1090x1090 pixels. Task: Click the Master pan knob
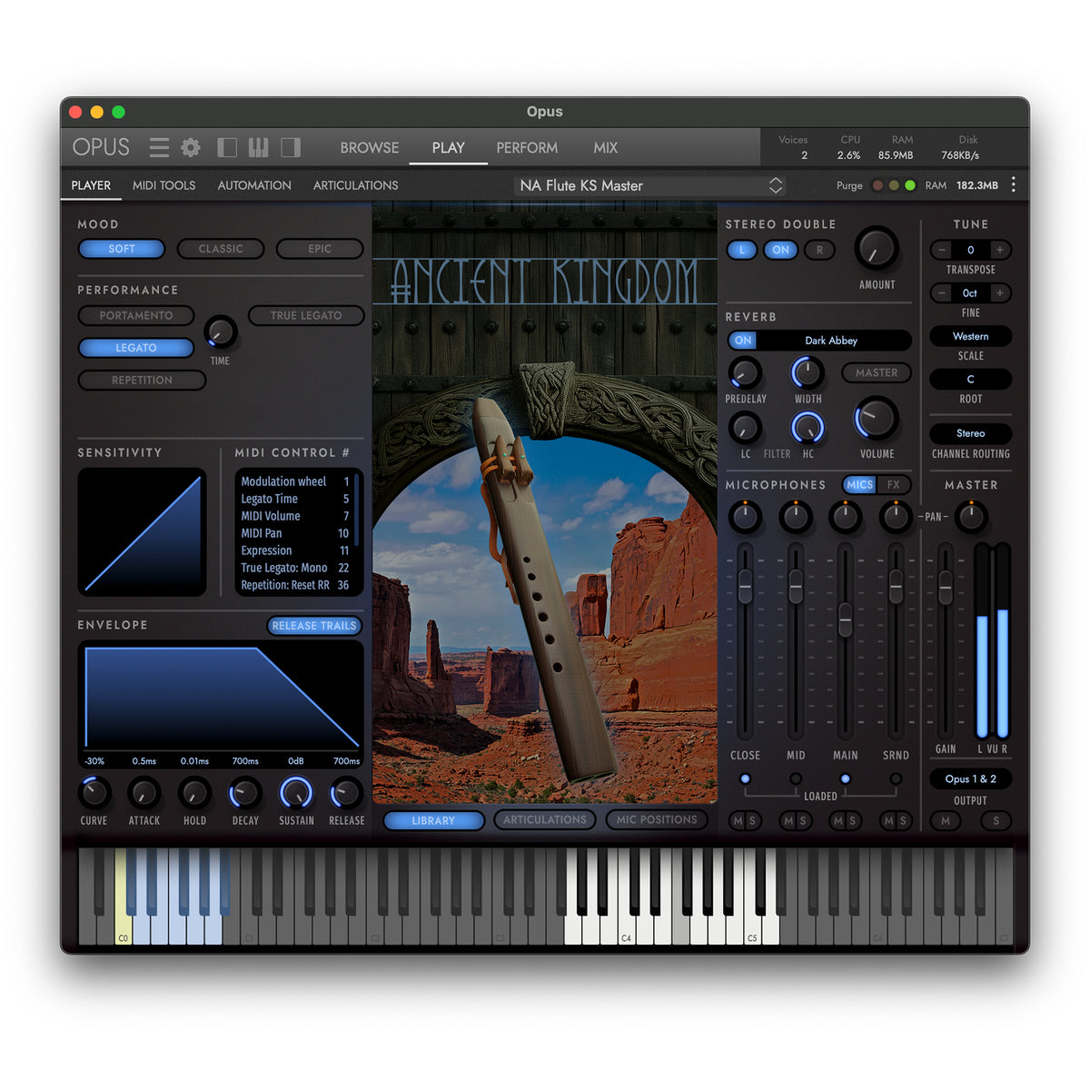pyautogui.click(x=971, y=517)
